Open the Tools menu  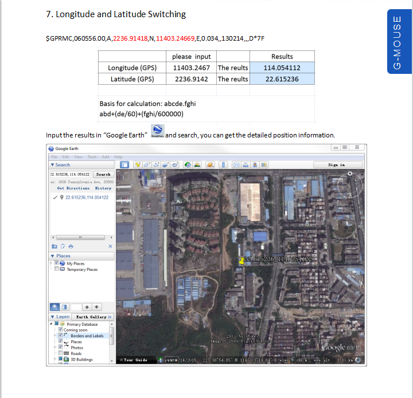(92, 157)
